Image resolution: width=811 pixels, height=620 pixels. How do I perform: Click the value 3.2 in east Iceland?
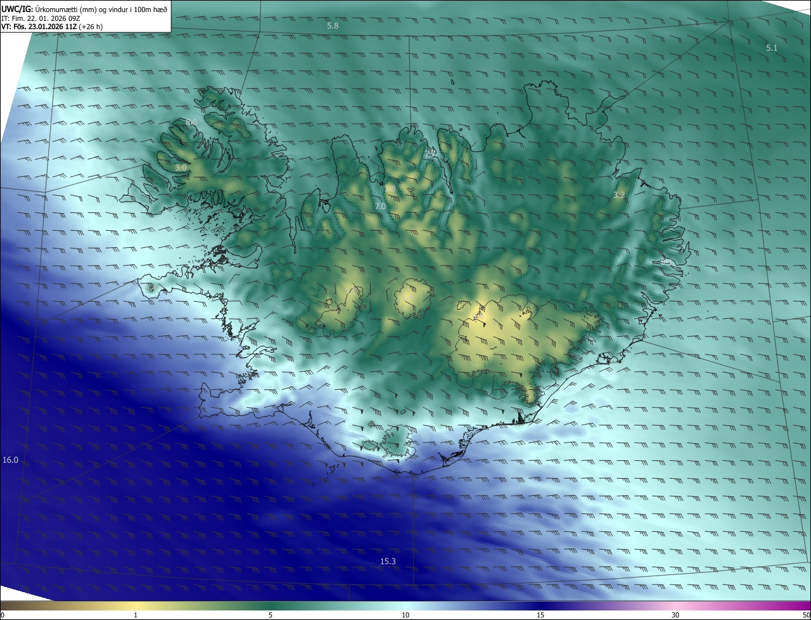pyautogui.click(x=619, y=195)
